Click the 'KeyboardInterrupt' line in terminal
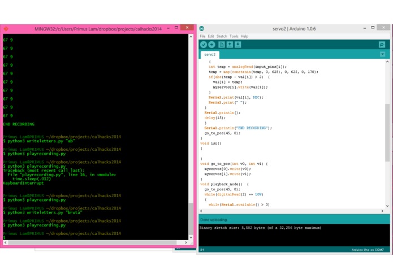 pos(23,183)
